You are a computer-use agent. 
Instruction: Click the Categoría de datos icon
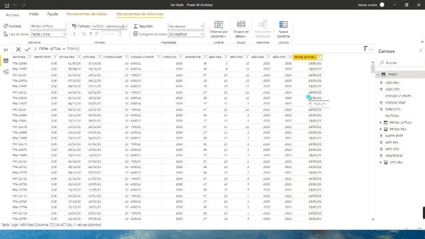[135, 34]
